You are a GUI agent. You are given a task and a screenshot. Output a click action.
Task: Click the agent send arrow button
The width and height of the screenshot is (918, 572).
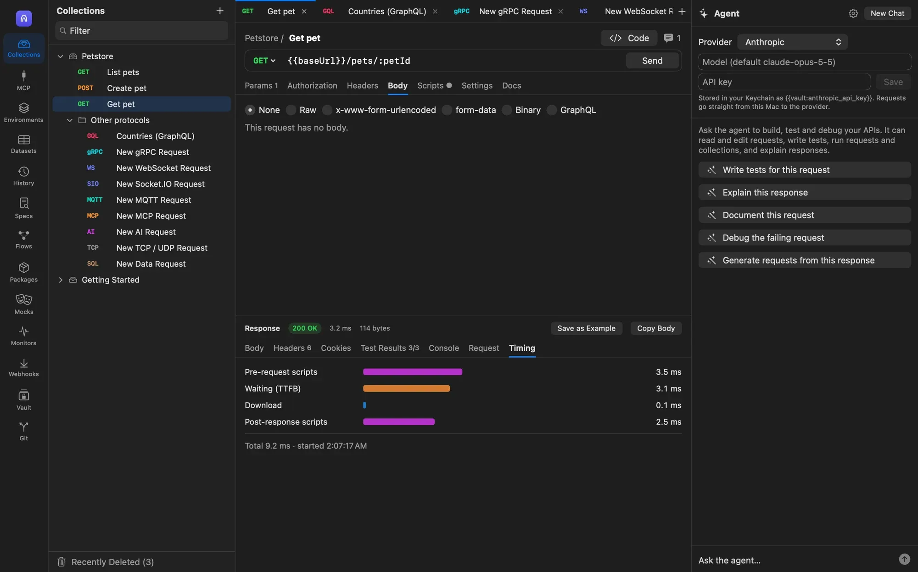904,559
